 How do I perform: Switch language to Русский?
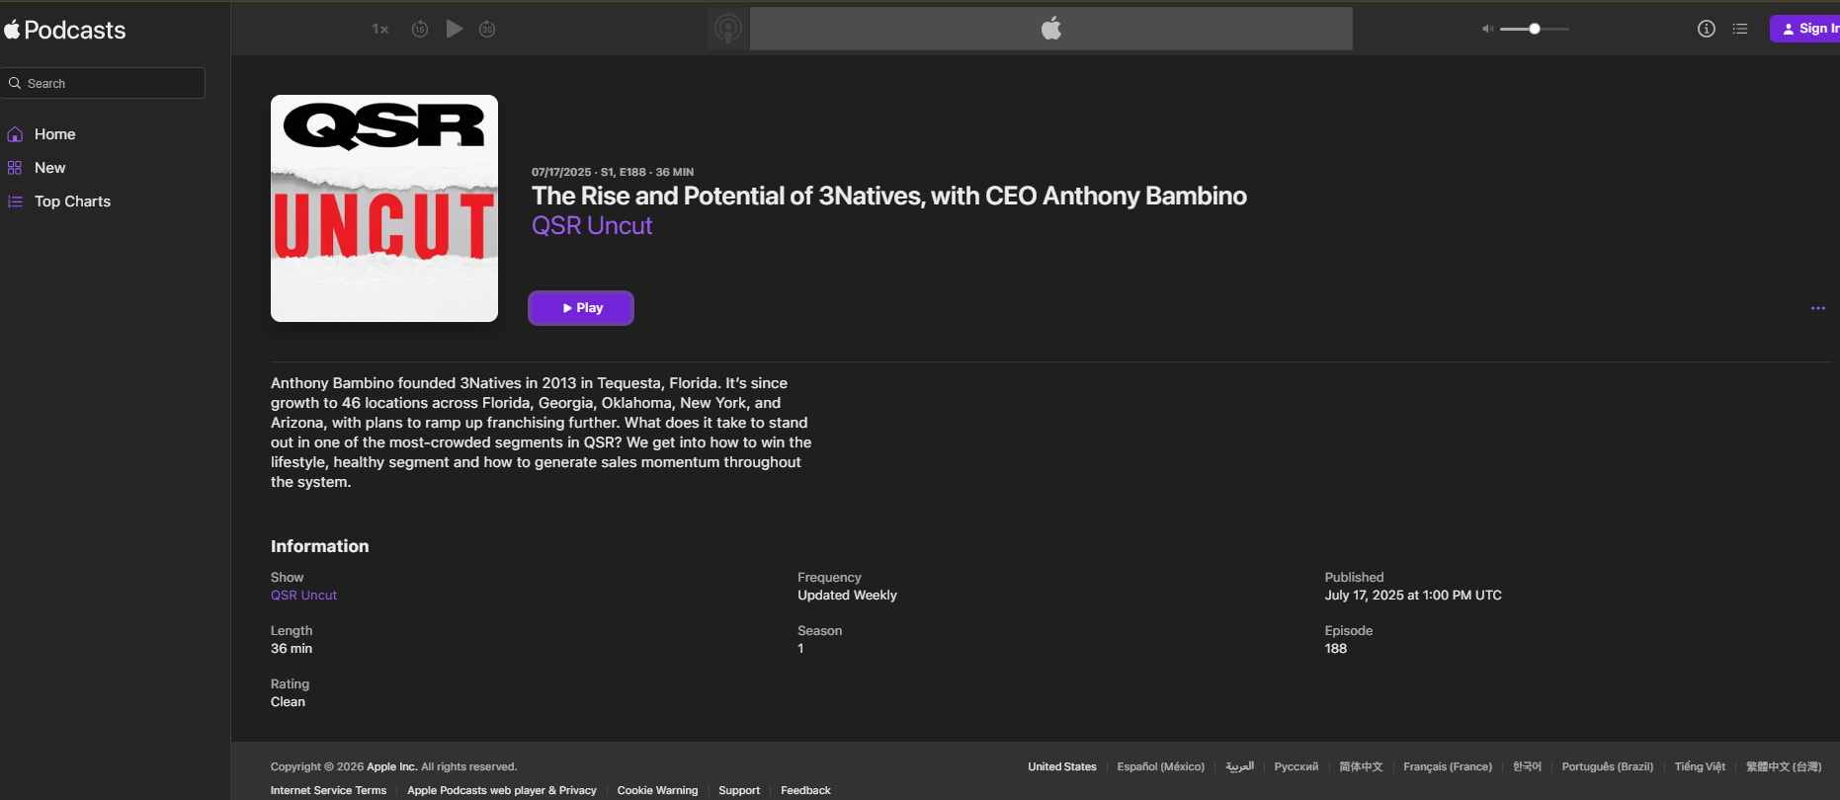click(1296, 766)
